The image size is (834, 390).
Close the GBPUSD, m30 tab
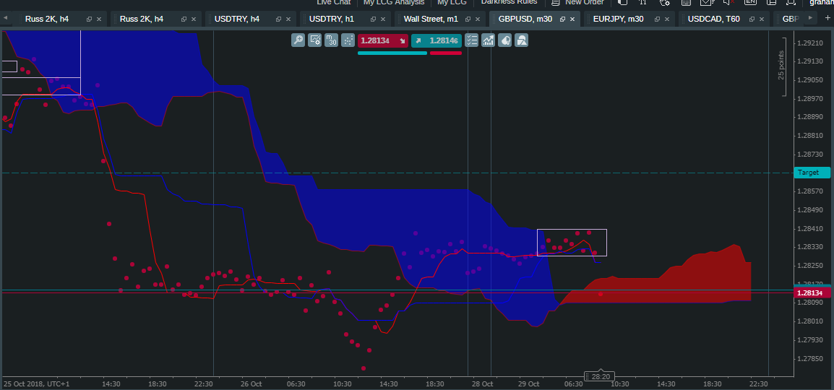pyautogui.click(x=572, y=19)
